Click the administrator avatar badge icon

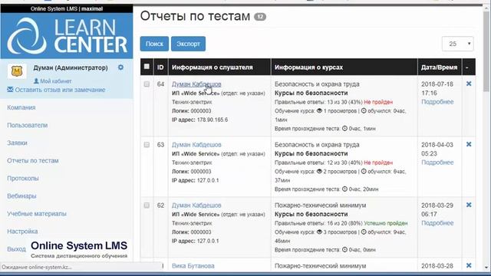(x=17, y=71)
